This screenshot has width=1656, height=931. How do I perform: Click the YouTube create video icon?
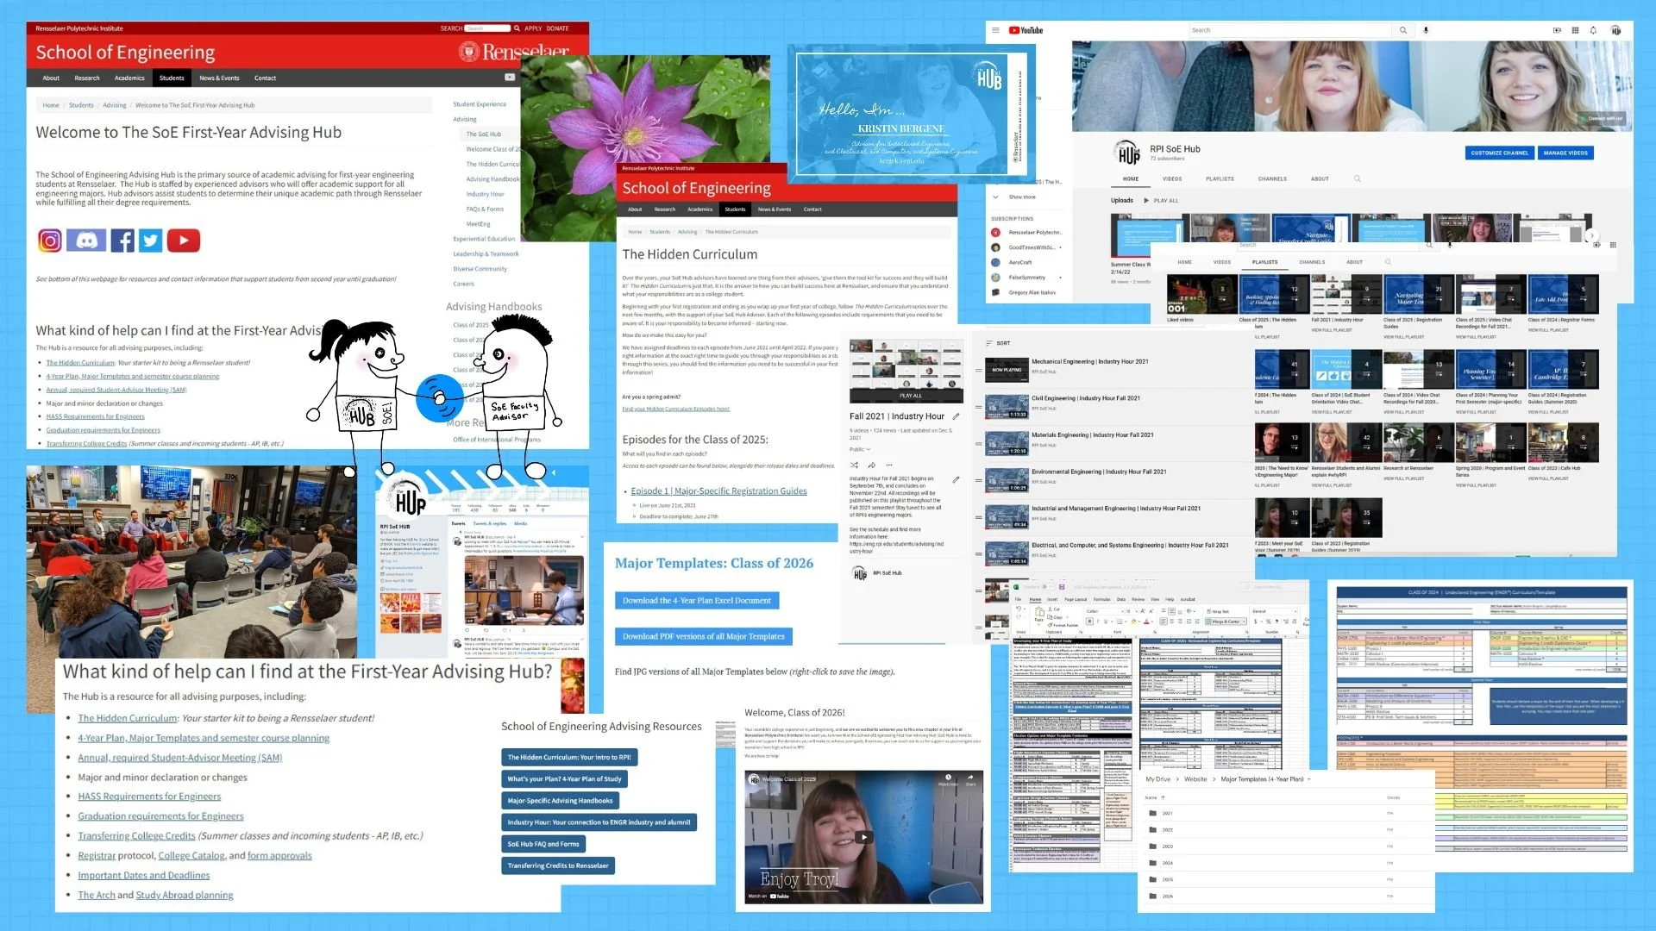1557,30
